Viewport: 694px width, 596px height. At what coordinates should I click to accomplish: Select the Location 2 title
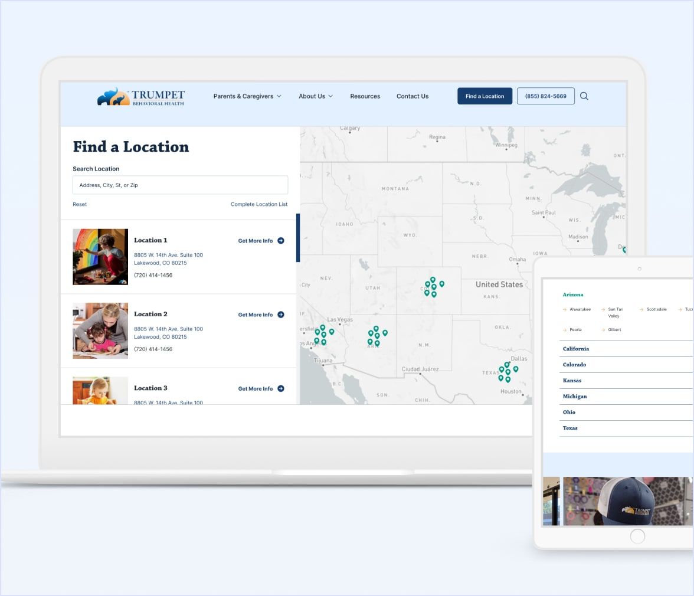pos(150,314)
